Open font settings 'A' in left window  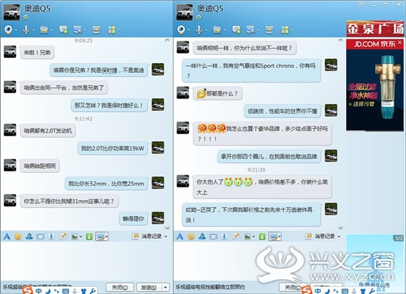(7, 236)
